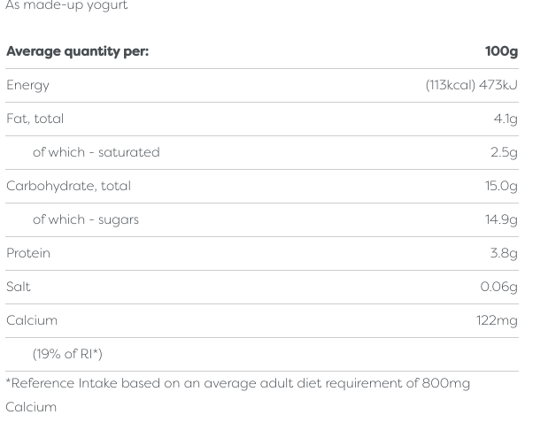Select the 'Average quantity per:' header
Screen dimensions: 548x430
coord(77,51)
